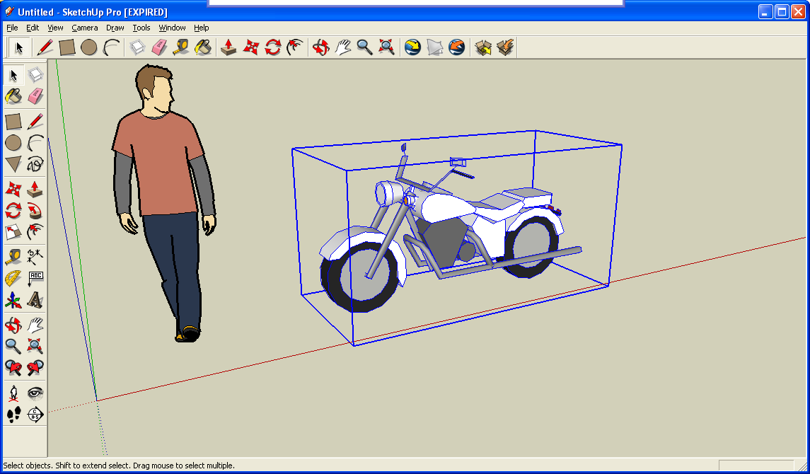Select the 3D Text tool
810x474 pixels.
[x=35, y=300]
